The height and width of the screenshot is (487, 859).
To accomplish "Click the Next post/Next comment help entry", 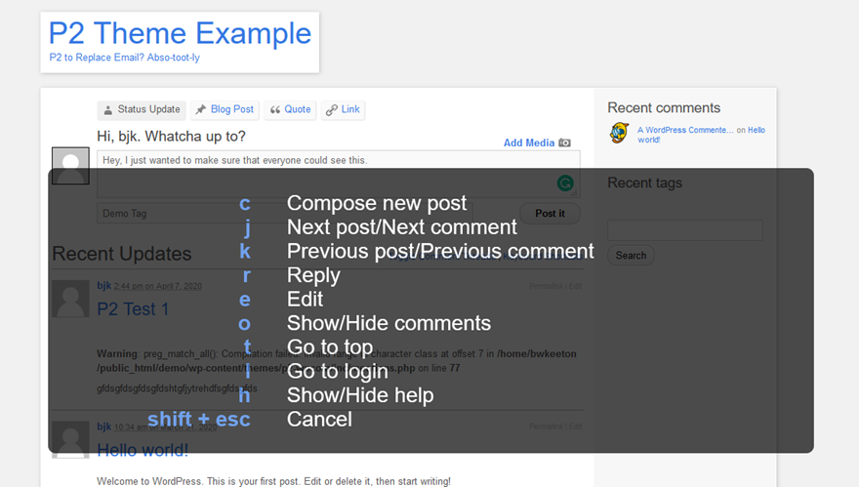I will tap(401, 226).
